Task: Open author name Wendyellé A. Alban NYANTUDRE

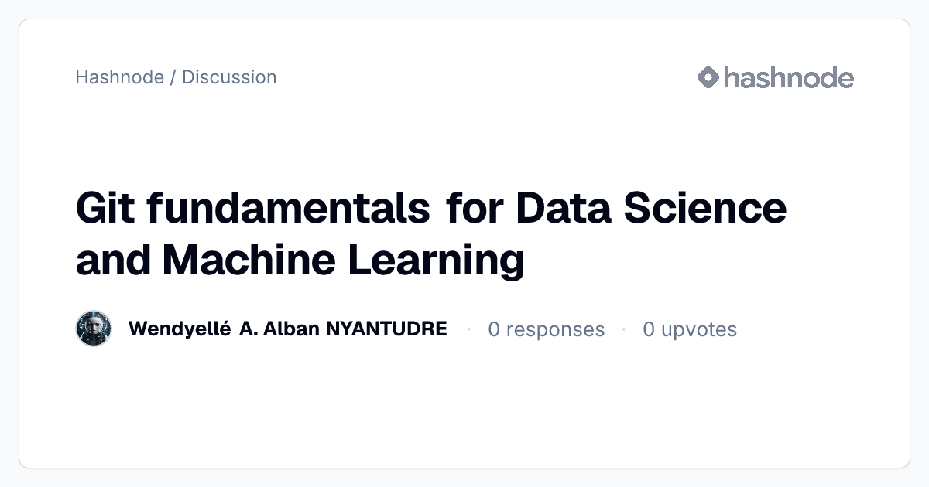Action: point(287,329)
